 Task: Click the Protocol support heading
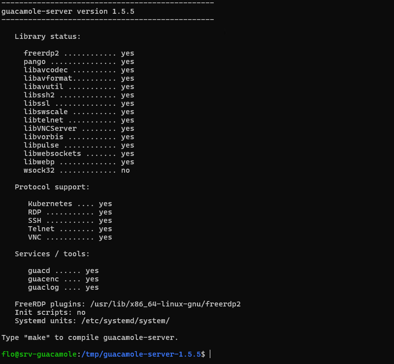pos(52,187)
